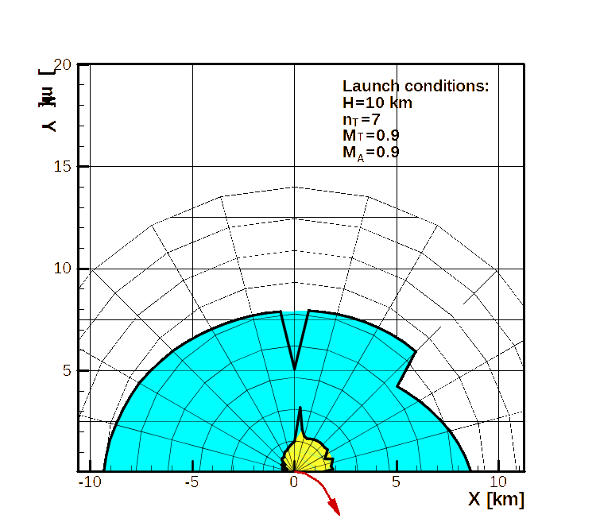Click the small yellow inner zone at the origin
Image resolution: width=596 pixels, height=530 pixels.
(x=306, y=455)
